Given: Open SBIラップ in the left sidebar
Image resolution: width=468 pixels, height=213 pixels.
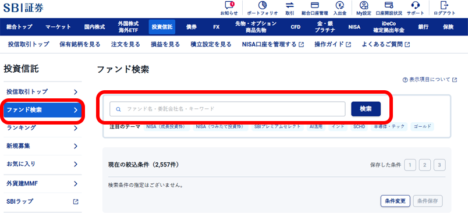Looking at the screenshot, I should click(42, 202).
